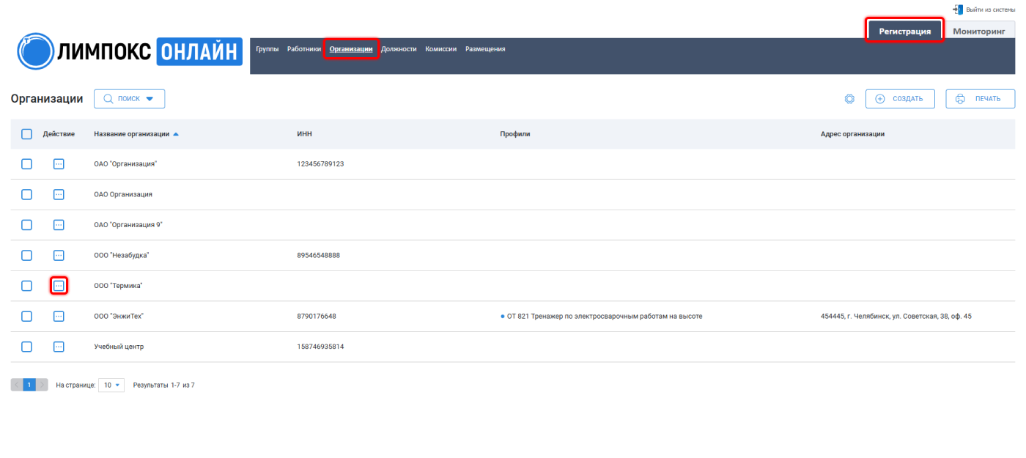Viewport: 1026px width, 458px height.
Task: Open the Должности menu item
Action: tap(399, 49)
